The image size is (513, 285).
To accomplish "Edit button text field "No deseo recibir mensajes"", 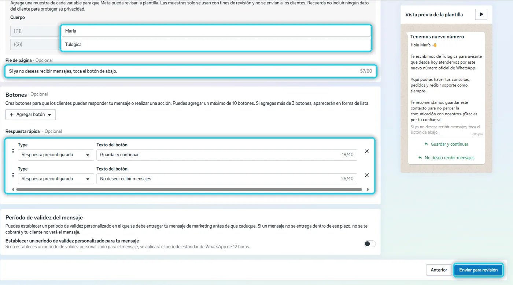I will (227, 179).
